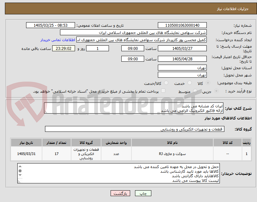The height and width of the screenshot is (202, 257).
Task: Click unit cell عدد in table
Action: click(x=116, y=154)
